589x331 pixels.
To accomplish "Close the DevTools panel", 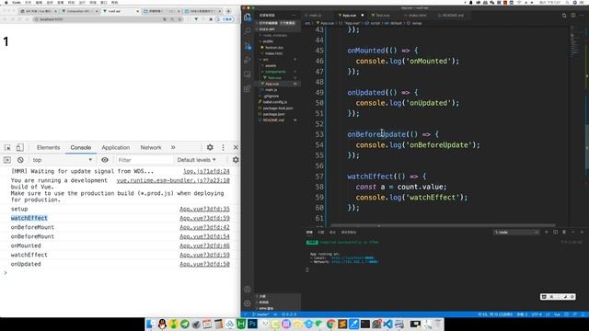I will coord(236,147).
